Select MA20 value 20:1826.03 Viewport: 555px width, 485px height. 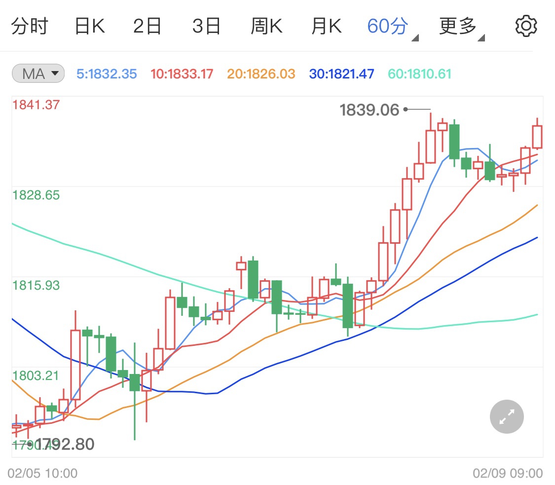[261, 74]
